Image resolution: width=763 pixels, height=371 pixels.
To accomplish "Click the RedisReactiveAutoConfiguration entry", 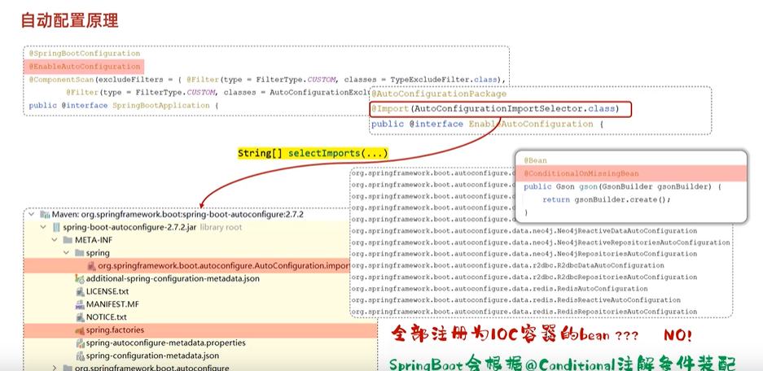I will click(515, 300).
